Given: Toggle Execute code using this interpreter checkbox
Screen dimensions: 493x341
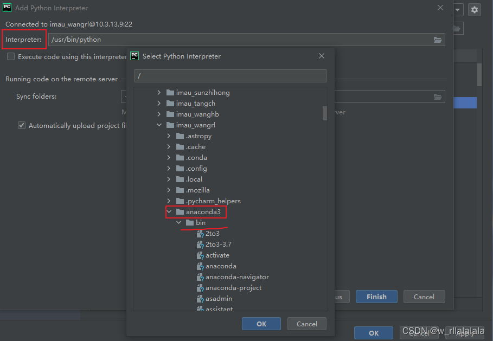Looking at the screenshot, I should [11, 56].
